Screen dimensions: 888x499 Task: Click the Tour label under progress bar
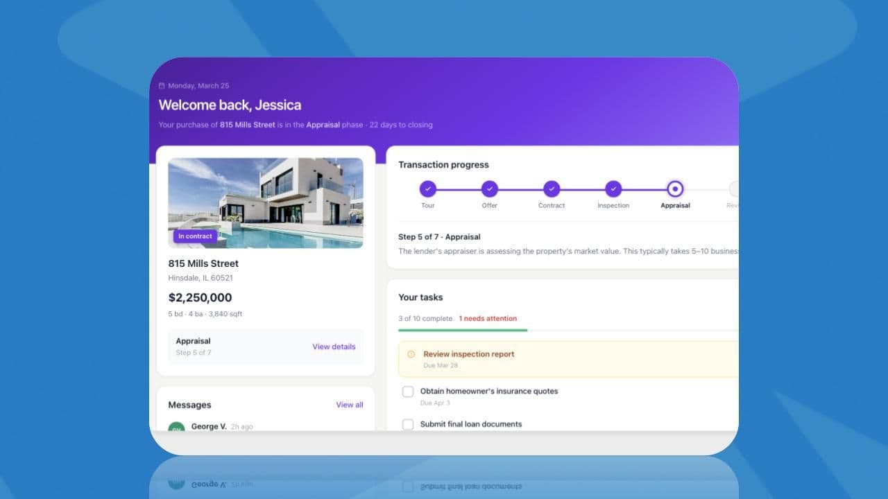tap(428, 206)
